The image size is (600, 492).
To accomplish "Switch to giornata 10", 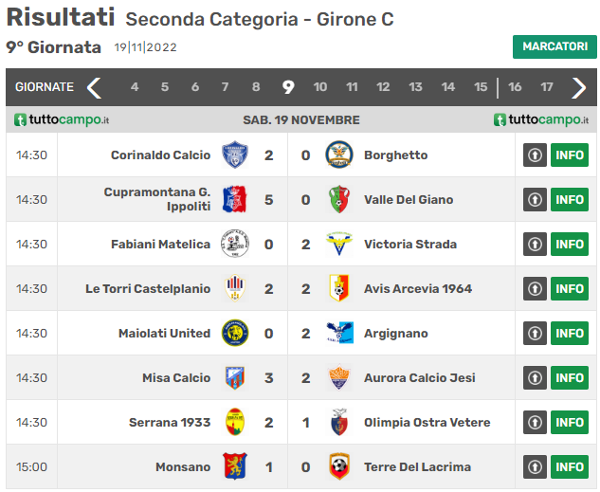I will pos(320,87).
